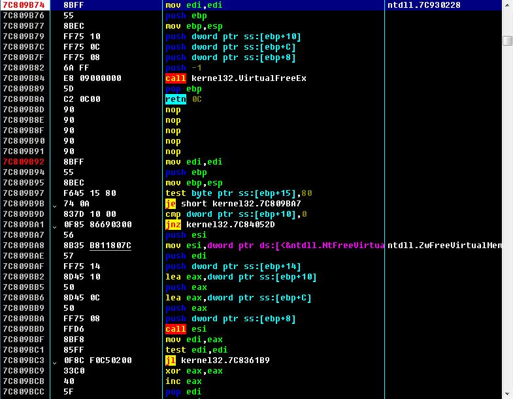513x399 pixels.
Task: Click push dword ptr ss:[ebp+10] at 7C809B79
Action: point(233,37)
